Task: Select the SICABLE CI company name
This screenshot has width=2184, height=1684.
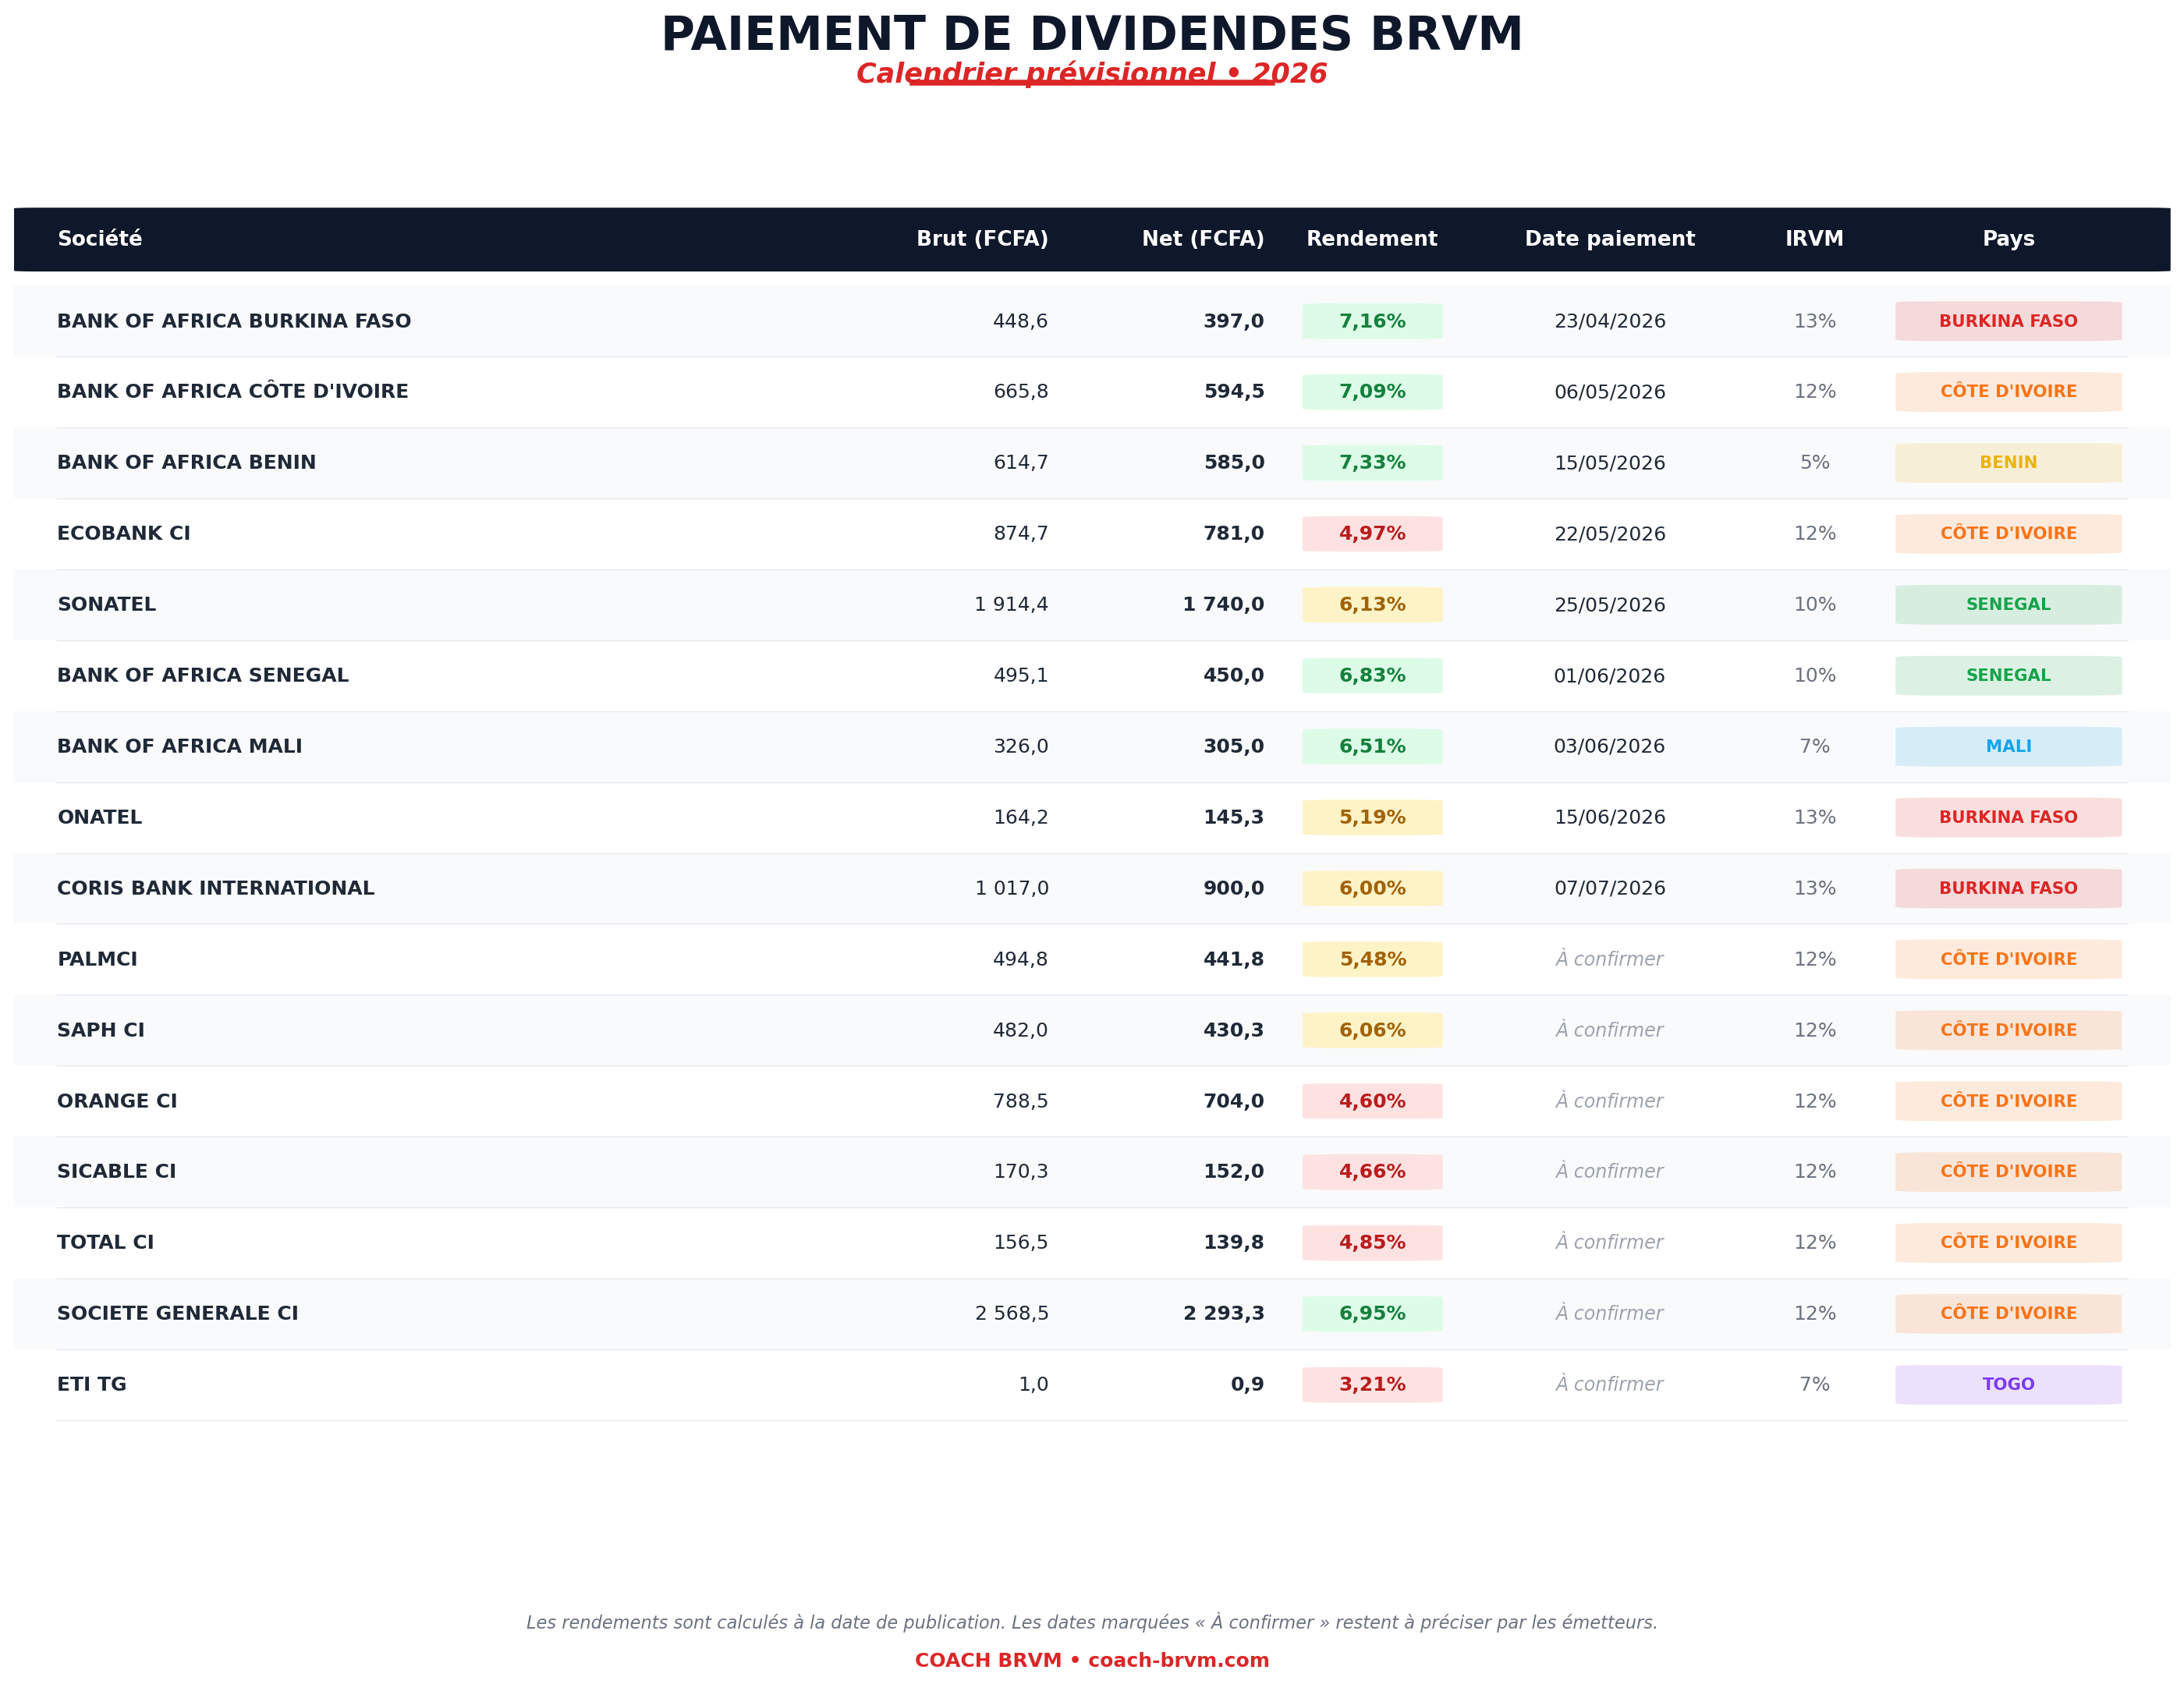Action: click(116, 1171)
